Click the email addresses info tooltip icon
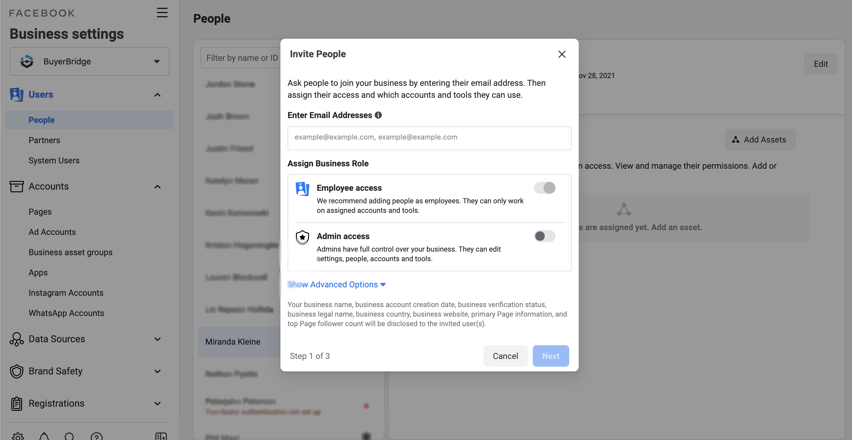 click(378, 115)
